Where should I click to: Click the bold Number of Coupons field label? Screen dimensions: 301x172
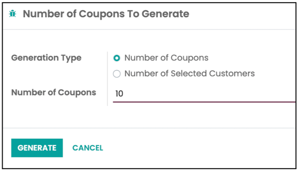(54, 92)
